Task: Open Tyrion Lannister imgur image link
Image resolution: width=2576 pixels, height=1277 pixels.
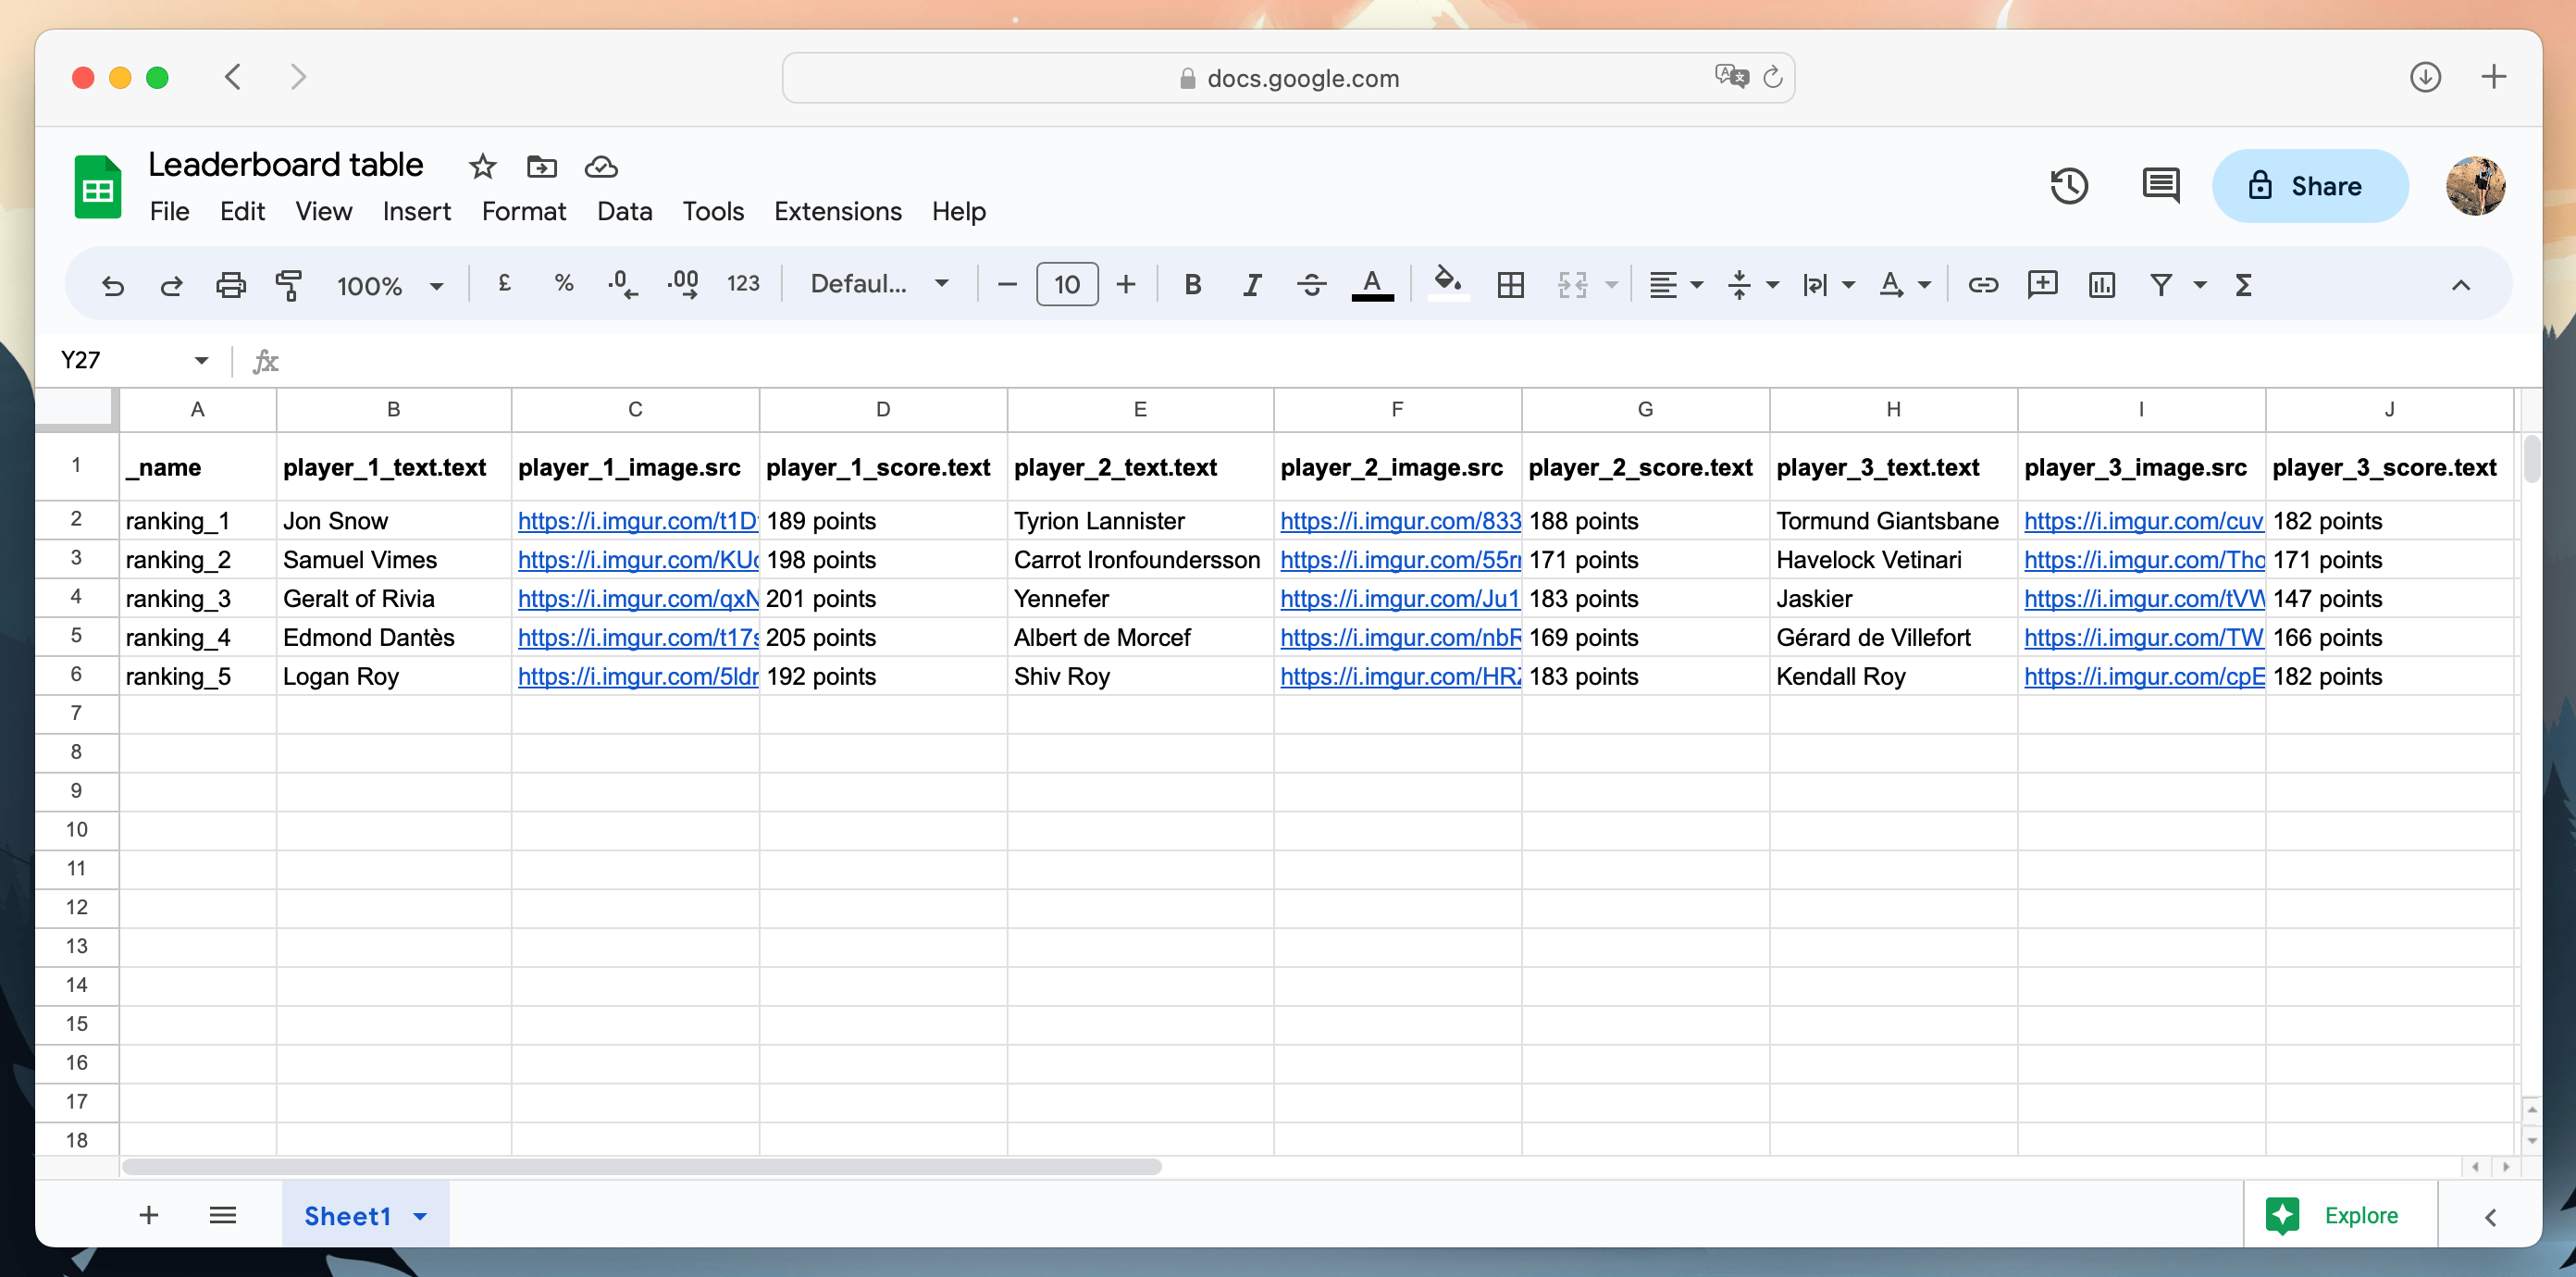Action: [1400, 521]
